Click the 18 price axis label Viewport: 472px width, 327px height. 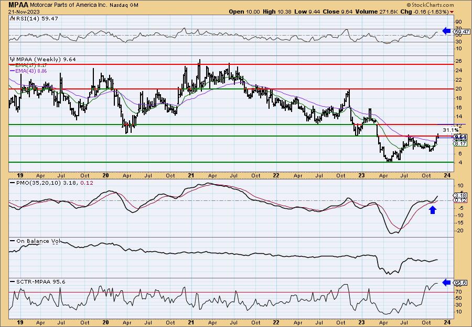459,98
